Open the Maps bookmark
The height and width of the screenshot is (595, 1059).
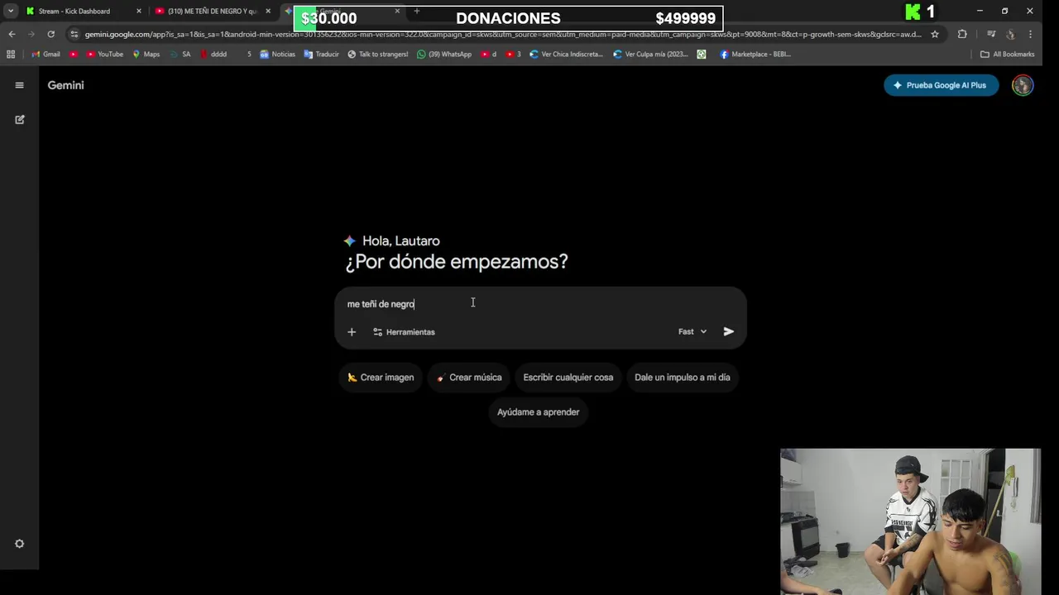pyautogui.click(x=146, y=54)
